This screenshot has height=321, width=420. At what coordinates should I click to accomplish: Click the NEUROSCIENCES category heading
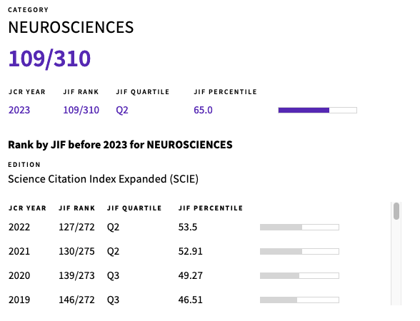pyautogui.click(x=71, y=27)
